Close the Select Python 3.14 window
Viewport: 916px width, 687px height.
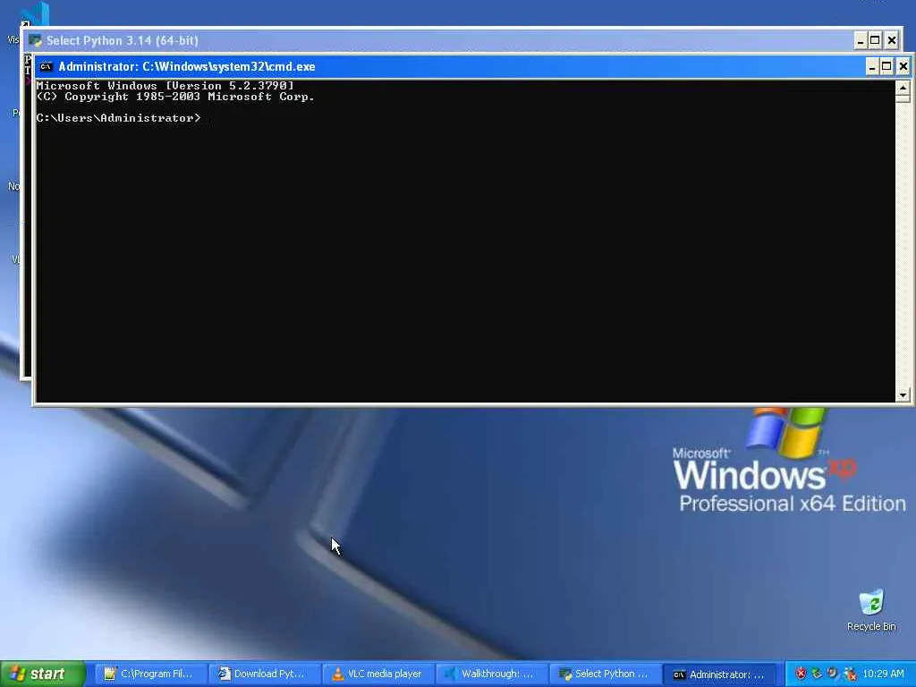tap(892, 41)
